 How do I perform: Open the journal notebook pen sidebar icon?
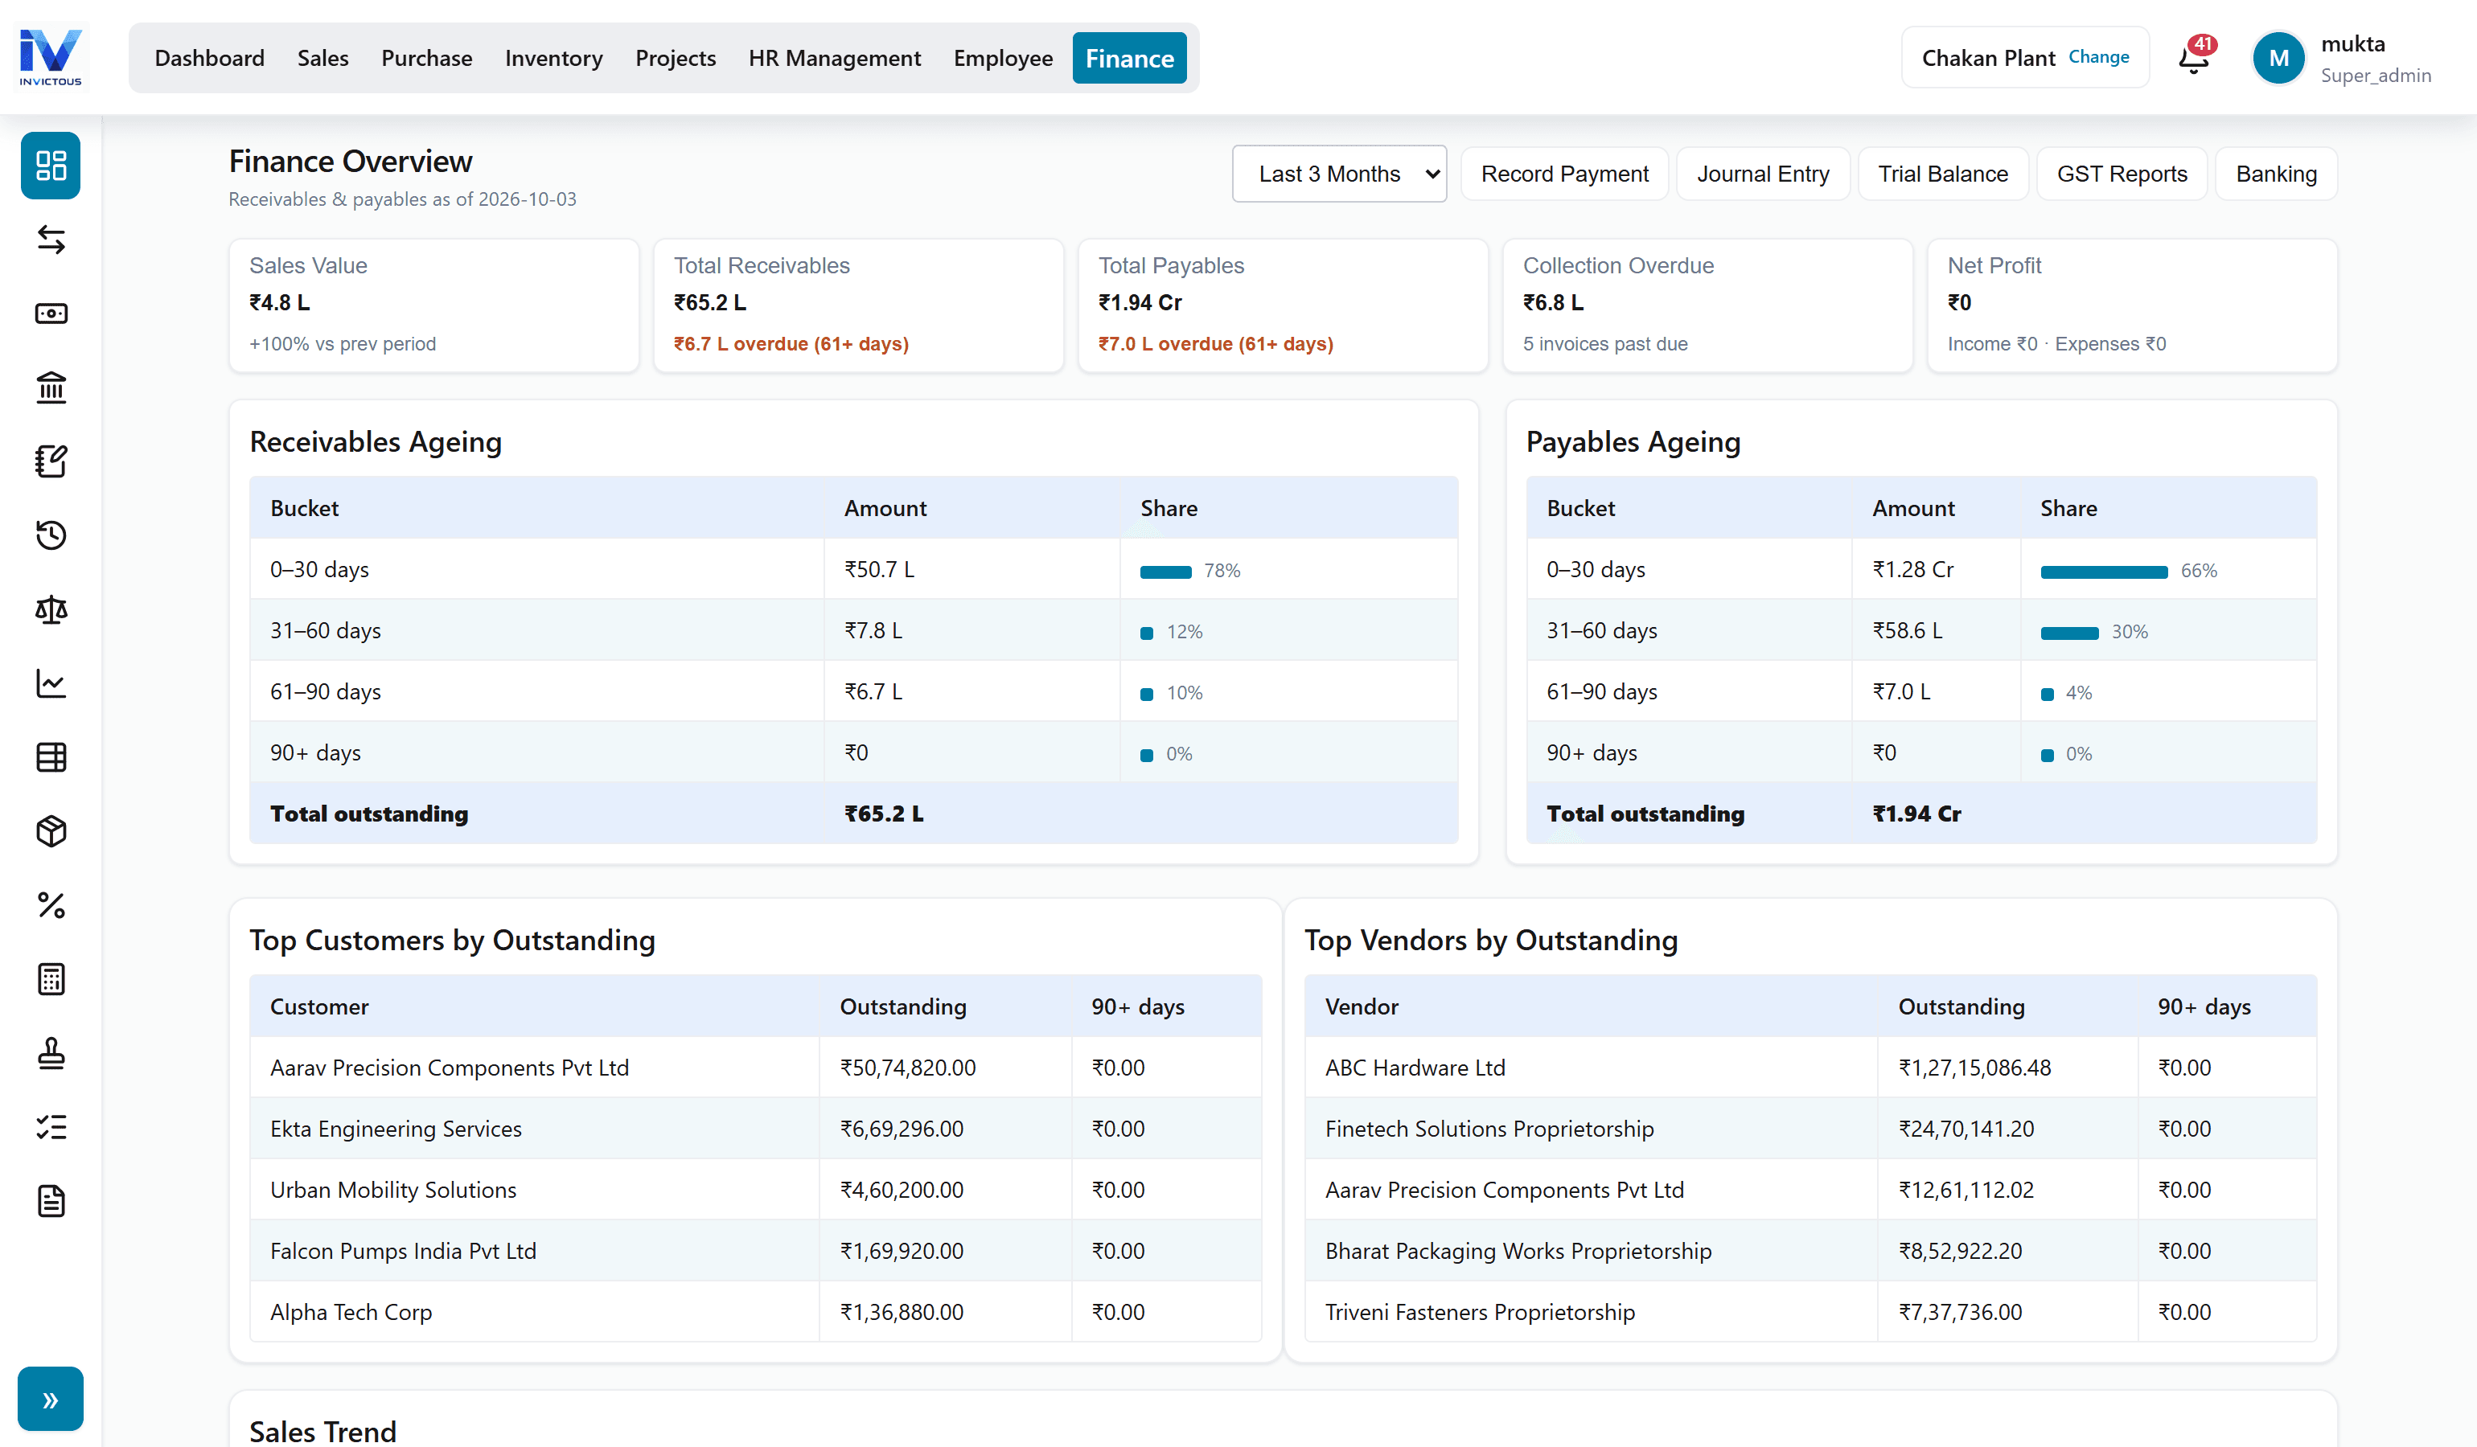point(50,461)
